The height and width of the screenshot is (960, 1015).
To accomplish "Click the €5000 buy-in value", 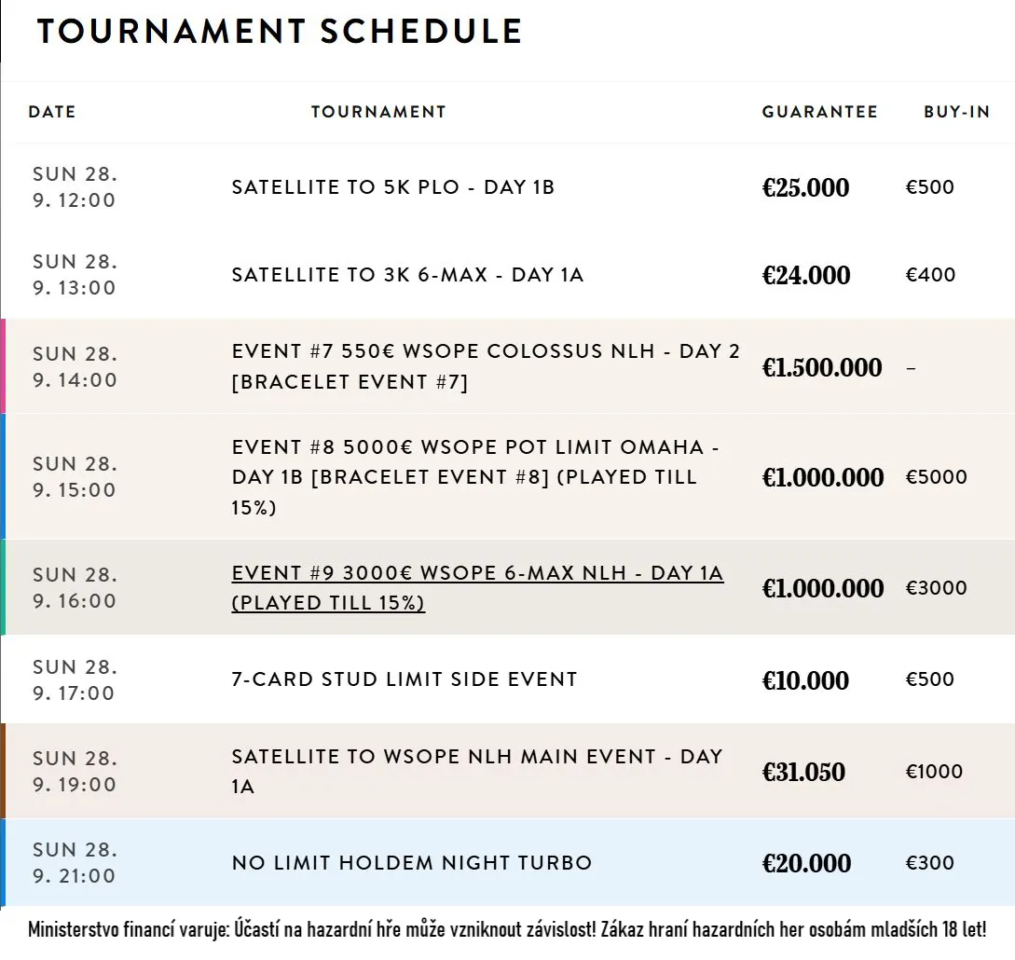I will point(936,477).
